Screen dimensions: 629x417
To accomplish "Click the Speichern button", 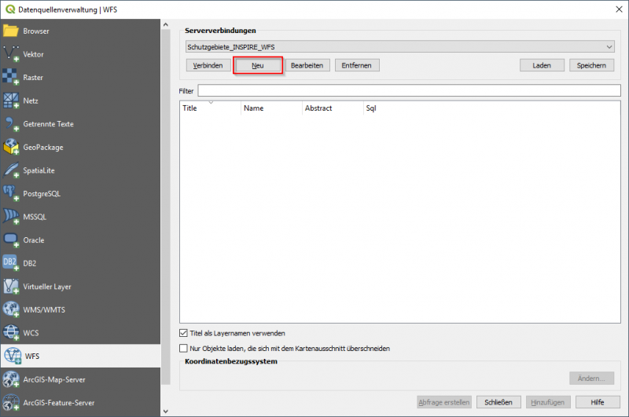I will click(x=592, y=65).
